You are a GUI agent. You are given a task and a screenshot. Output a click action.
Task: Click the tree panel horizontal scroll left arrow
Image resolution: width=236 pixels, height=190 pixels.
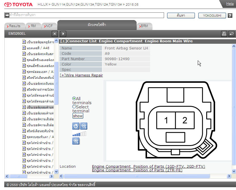(7, 176)
